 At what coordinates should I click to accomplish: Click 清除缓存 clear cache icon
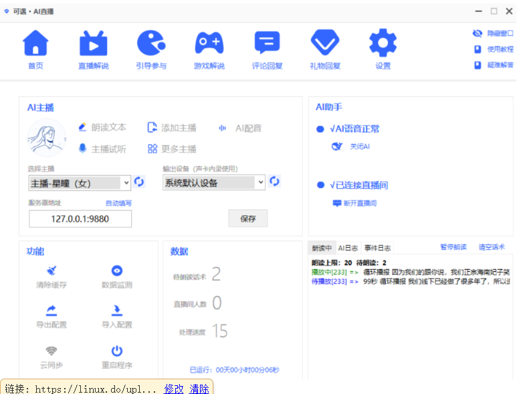[51, 271]
